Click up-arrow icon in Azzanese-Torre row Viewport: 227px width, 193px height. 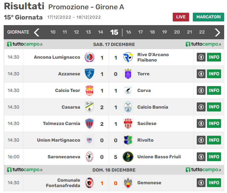[201, 74]
